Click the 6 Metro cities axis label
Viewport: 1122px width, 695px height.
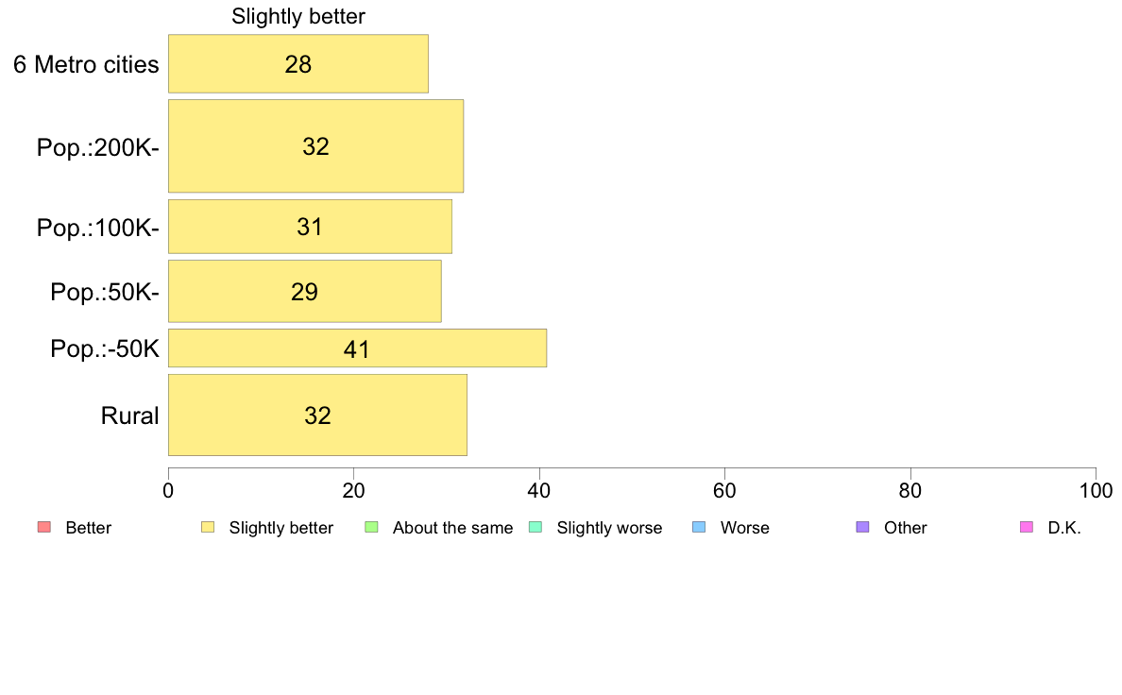(x=86, y=64)
